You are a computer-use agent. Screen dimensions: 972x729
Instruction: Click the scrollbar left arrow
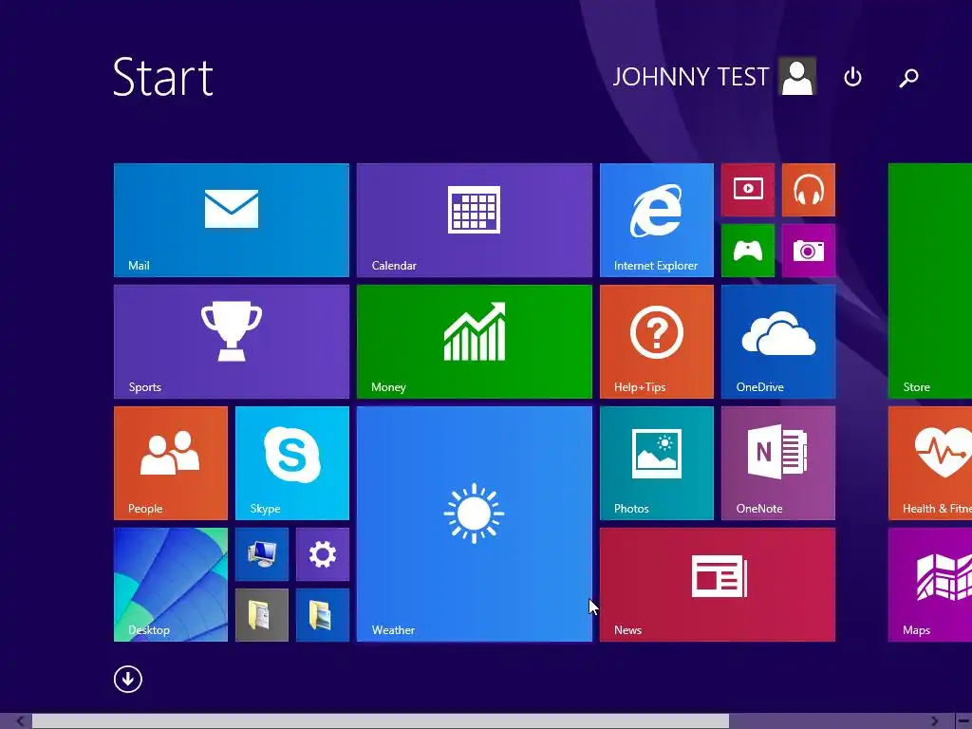coord(20,721)
